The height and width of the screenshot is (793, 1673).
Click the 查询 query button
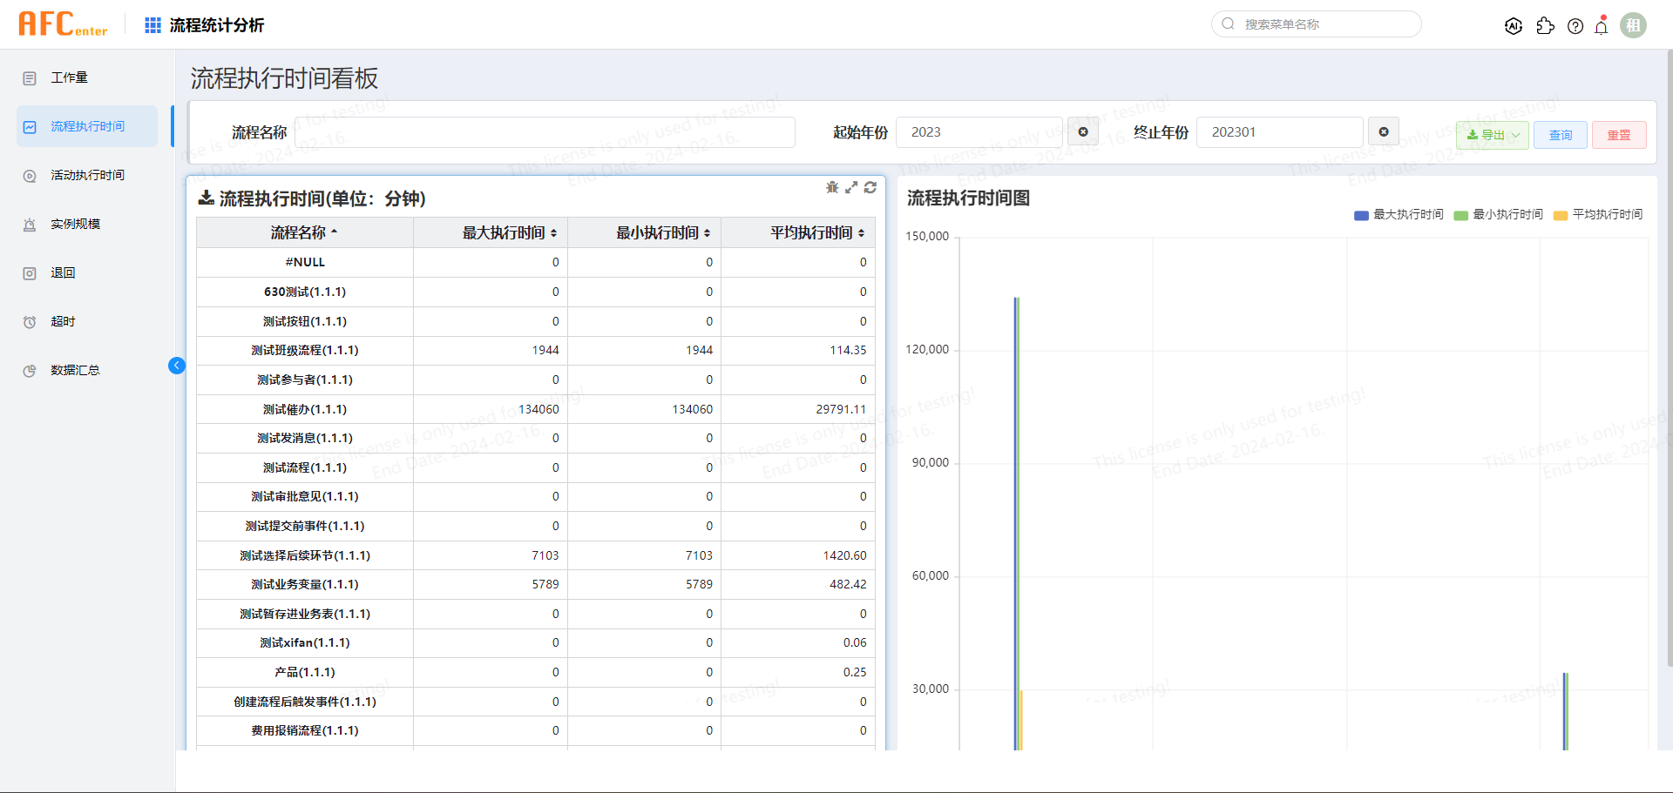click(x=1560, y=135)
